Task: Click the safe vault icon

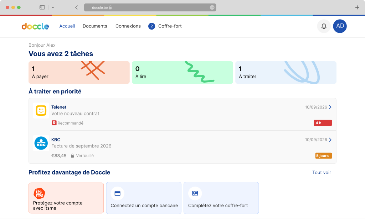Action: tap(195, 193)
